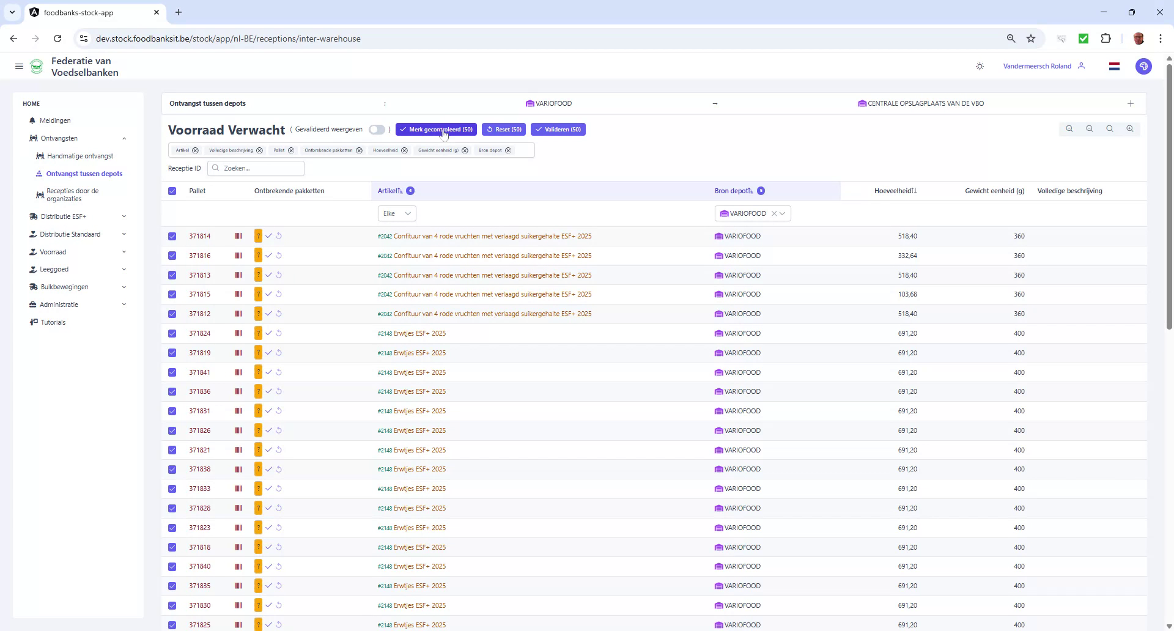Collapse the Ontvangsten section in the sidebar
This screenshot has height=631, width=1174.
[125, 138]
